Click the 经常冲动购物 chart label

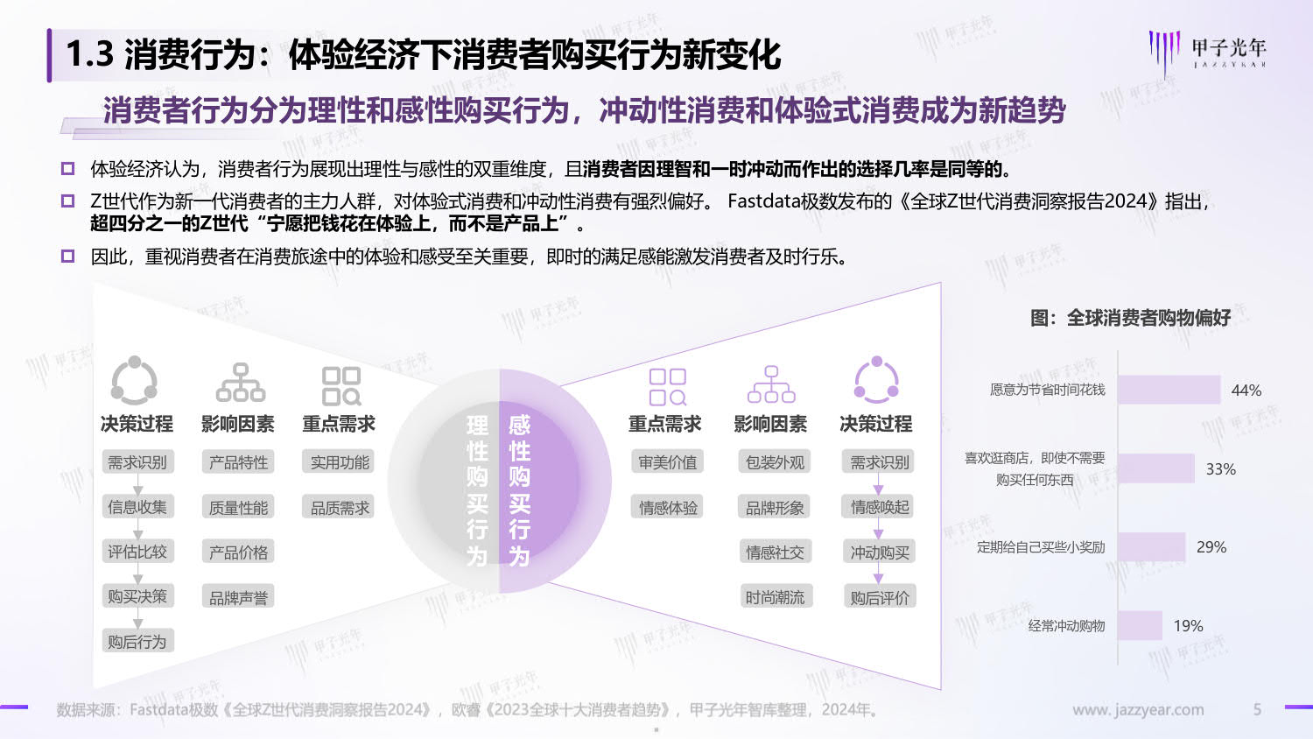tap(1066, 626)
